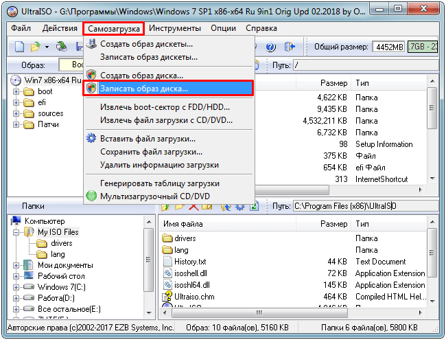Expand the Windows 7(C:) drive node
This screenshot has height=340, width=446.
tap(16, 287)
